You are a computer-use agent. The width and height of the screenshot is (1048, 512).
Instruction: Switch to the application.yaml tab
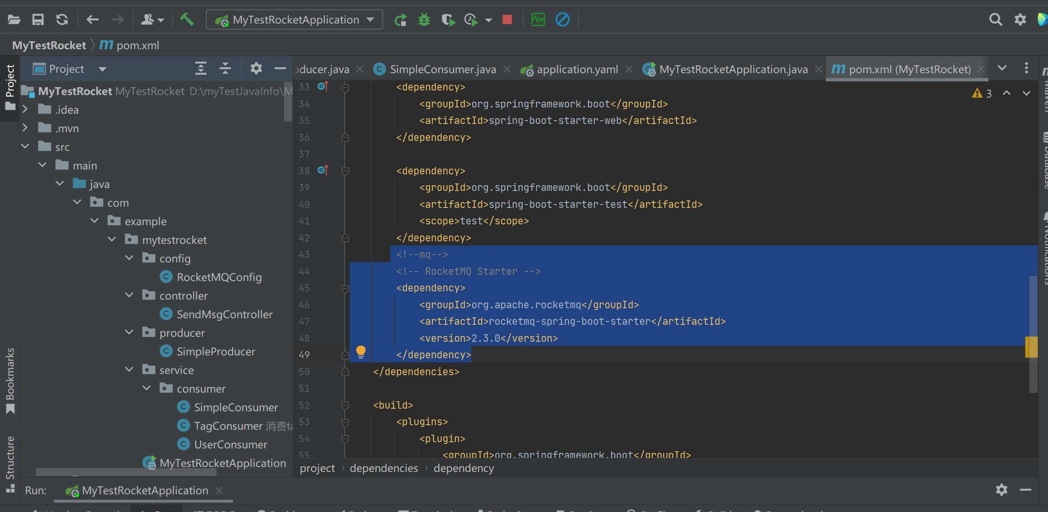[x=577, y=69]
